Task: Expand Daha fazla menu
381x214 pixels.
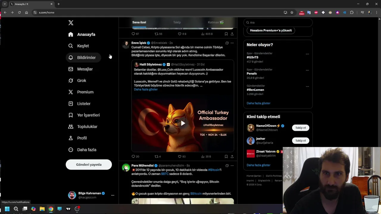Action: [x=82, y=150]
